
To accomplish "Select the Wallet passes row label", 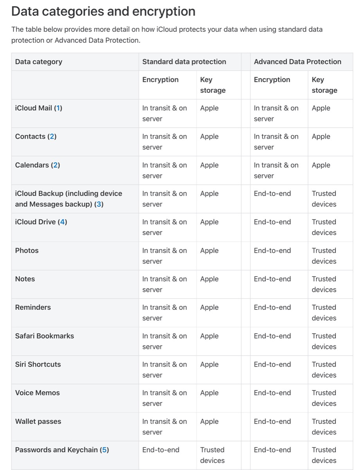I will coord(38,421).
